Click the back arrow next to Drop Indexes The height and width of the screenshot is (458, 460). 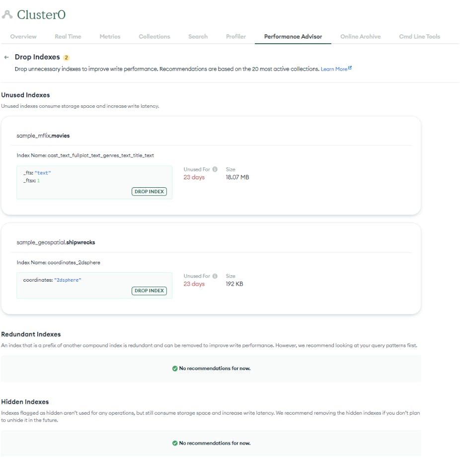click(x=6, y=57)
